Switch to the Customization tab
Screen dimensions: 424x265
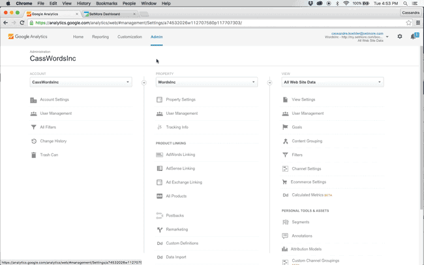(x=130, y=37)
